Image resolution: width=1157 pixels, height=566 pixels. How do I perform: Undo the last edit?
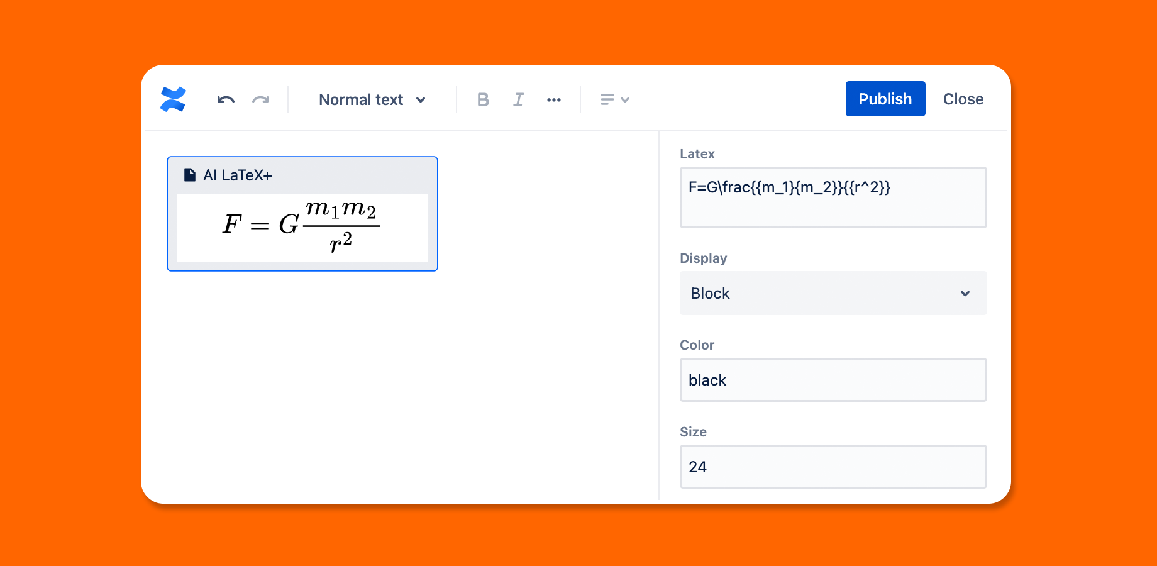[226, 99]
